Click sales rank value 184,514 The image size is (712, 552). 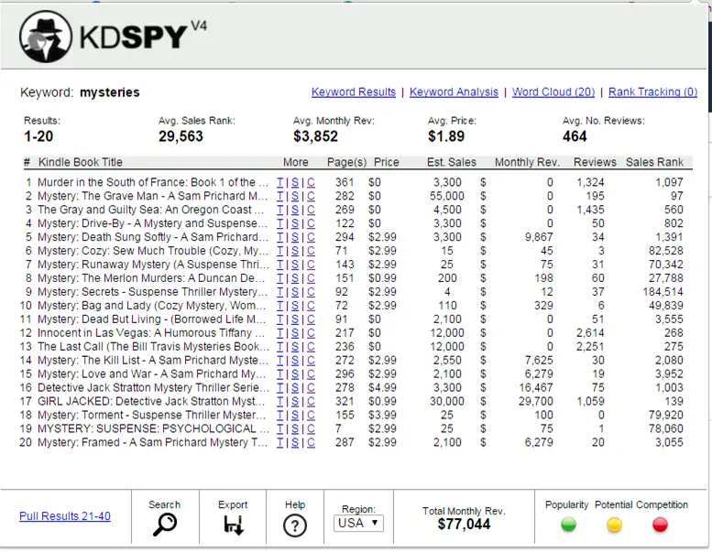[x=663, y=292]
